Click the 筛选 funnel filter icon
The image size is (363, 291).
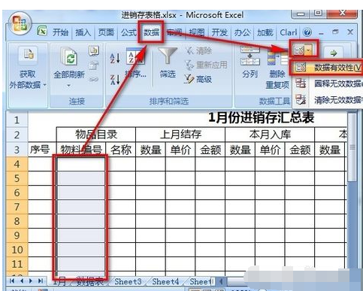(168, 56)
